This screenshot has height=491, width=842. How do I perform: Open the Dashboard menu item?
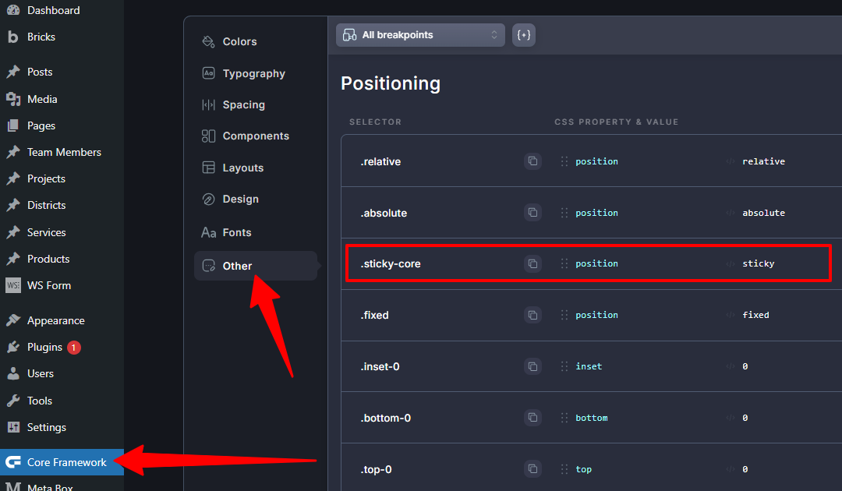point(53,10)
